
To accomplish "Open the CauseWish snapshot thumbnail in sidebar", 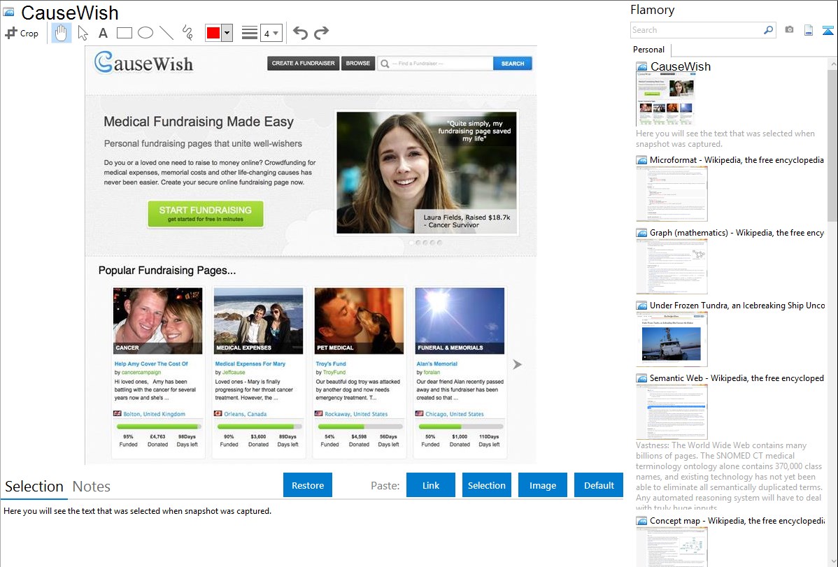I will click(665, 99).
